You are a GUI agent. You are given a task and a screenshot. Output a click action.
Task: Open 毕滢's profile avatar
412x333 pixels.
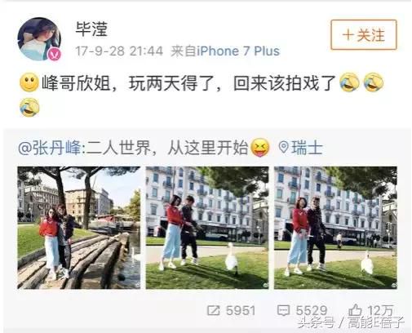click(x=39, y=39)
